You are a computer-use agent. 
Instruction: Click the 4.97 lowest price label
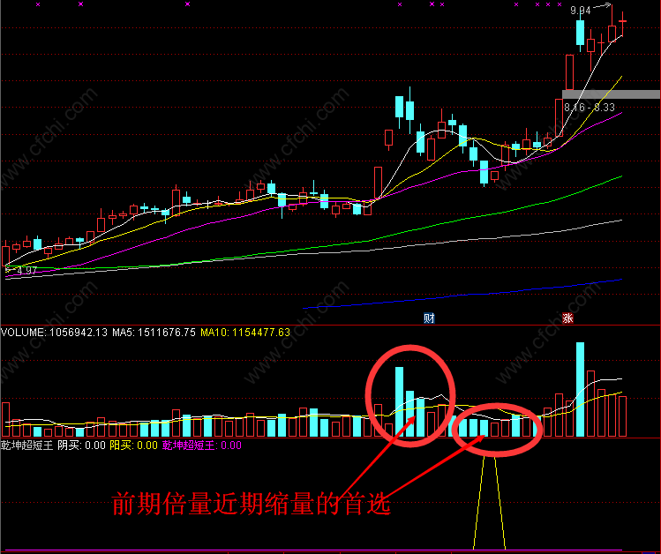pyautogui.click(x=26, y=271)
